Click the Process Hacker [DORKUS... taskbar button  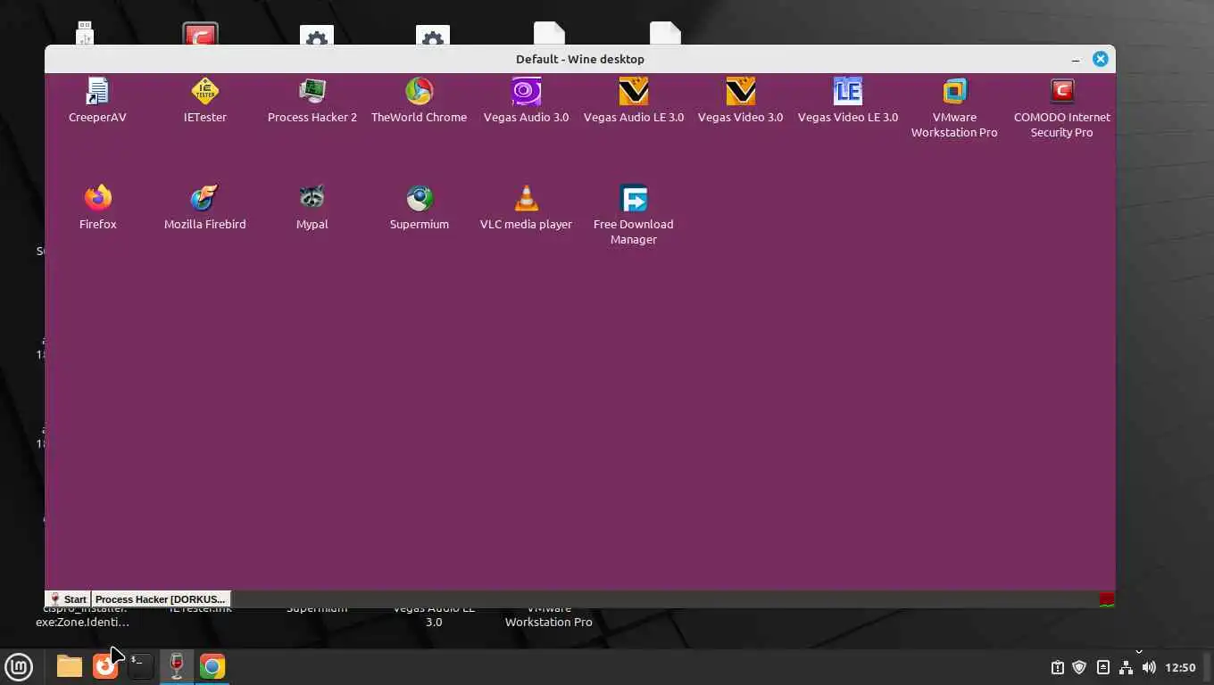coord(161,599)
